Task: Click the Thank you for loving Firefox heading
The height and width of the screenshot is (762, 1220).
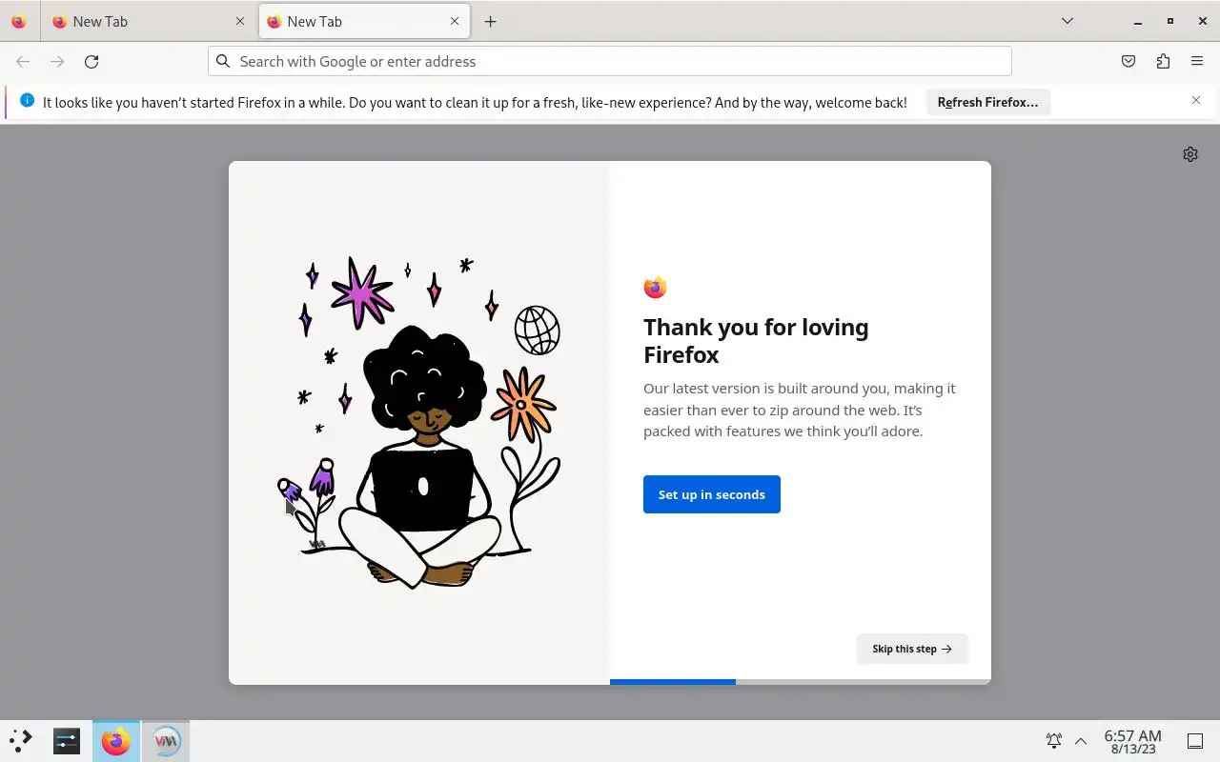Action: tap(756, 341)
